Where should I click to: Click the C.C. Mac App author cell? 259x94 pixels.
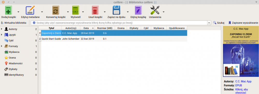click(x=71, y=33)
